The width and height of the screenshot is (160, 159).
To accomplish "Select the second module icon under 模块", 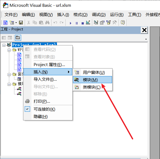I will pos(19,94).
